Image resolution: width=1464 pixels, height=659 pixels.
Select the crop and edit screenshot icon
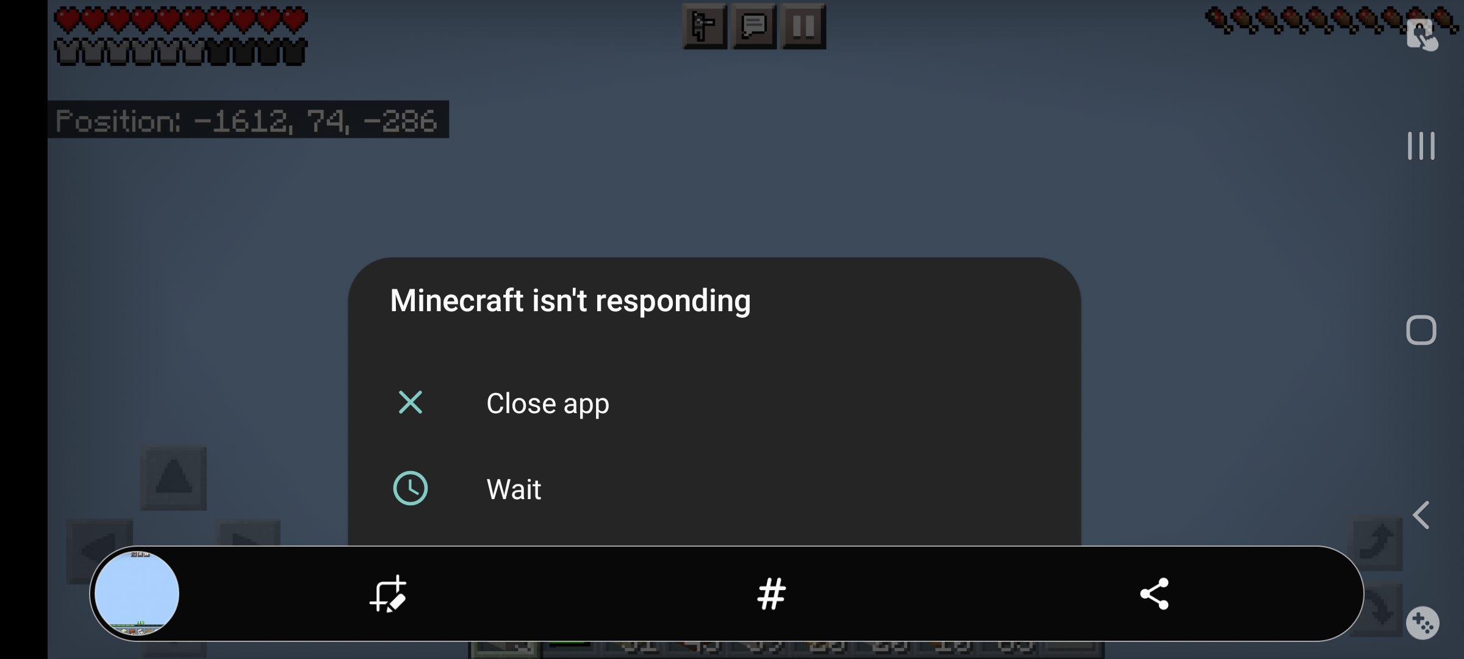pos(388,594)
